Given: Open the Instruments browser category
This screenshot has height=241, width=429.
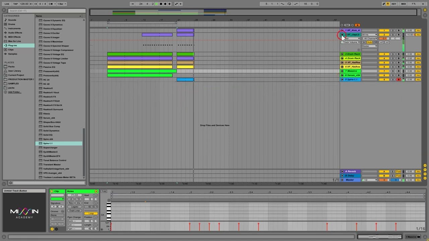Looking at the screenshot, I should (x=14, y=28).
